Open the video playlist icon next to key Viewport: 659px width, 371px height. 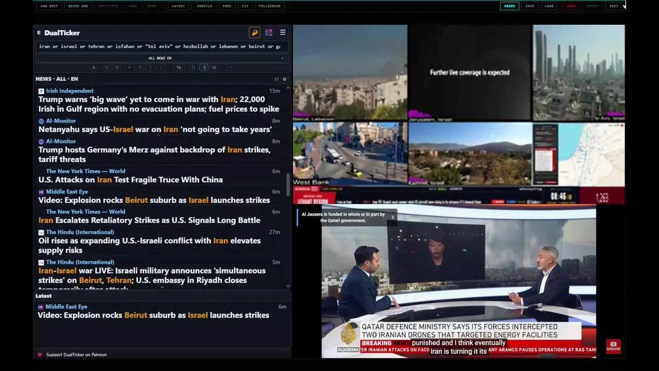pos(269,32)
